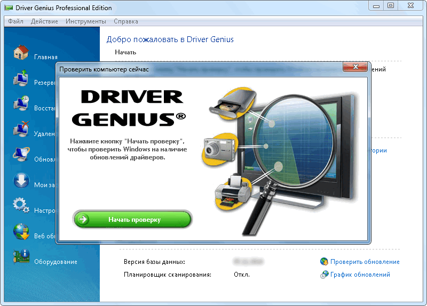
Task: Click the optical drive image in dialog
Action: tap(233, 103)
